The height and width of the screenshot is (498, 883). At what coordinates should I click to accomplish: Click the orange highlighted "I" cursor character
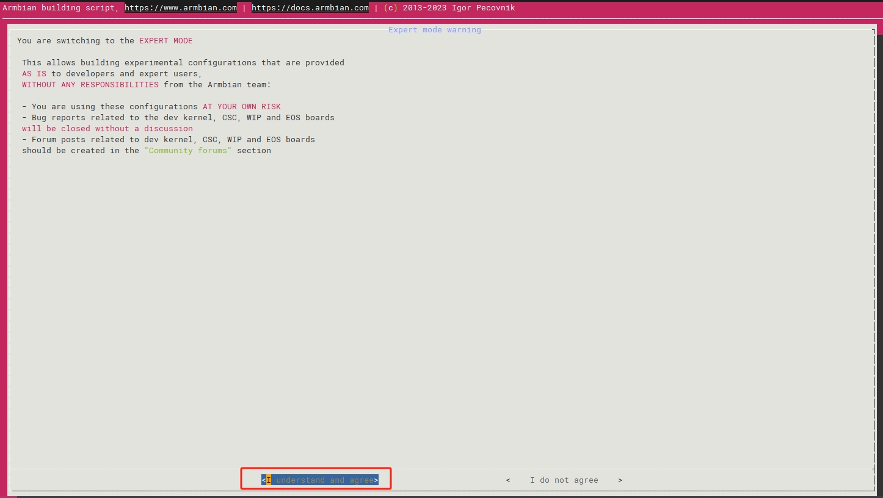coord(269,480)
